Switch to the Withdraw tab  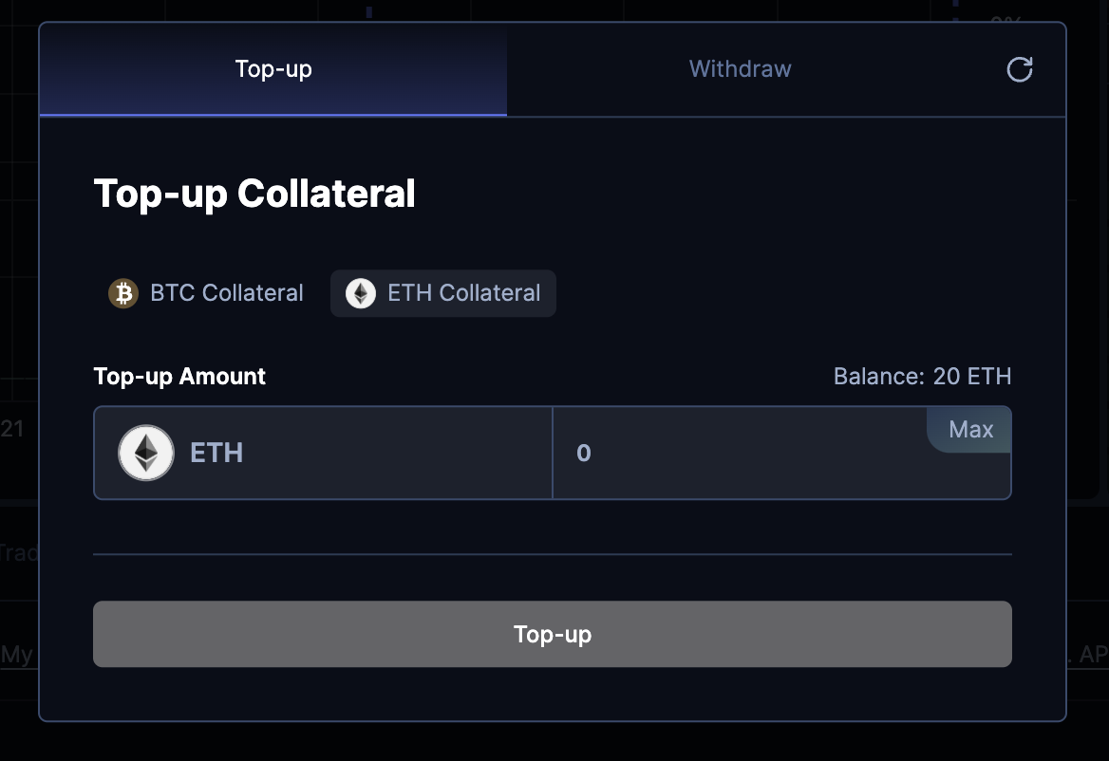pyautogui.click(x=740, y=69)
